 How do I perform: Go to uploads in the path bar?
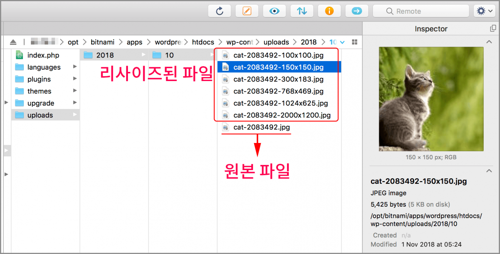pyautogui.click(x=276, y=42)
